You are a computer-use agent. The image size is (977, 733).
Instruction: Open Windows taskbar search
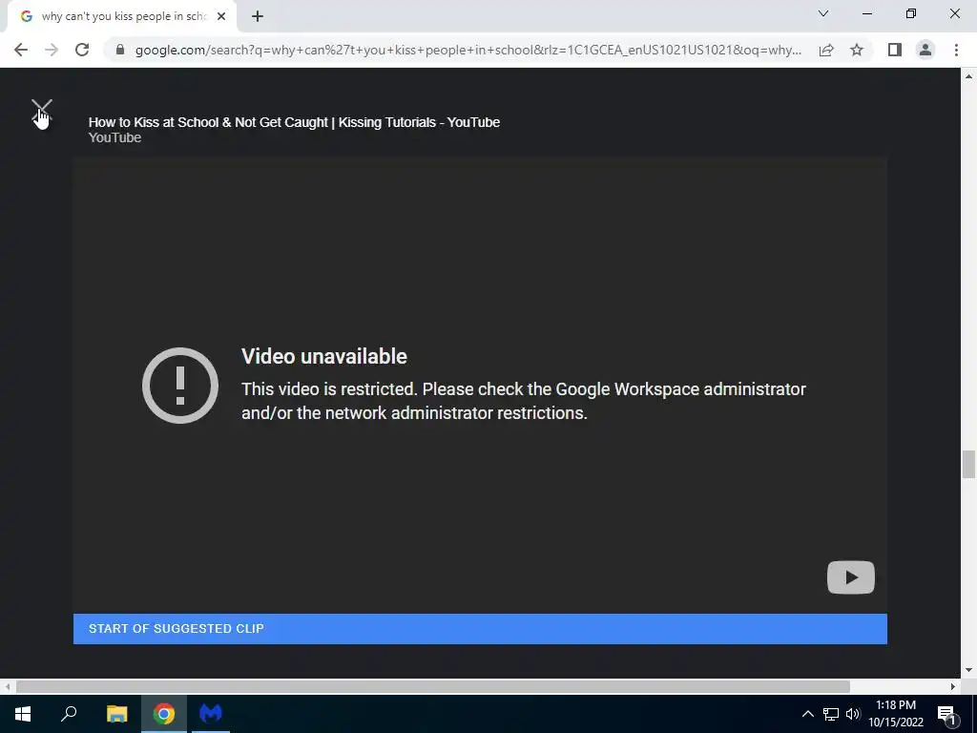69,714
